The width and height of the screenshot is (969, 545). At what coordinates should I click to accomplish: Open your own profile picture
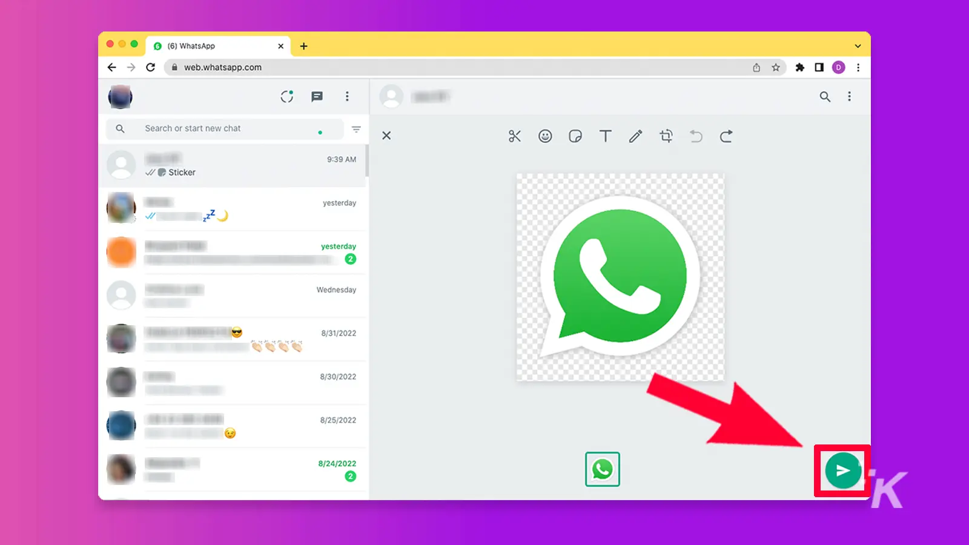pos(120,97)
